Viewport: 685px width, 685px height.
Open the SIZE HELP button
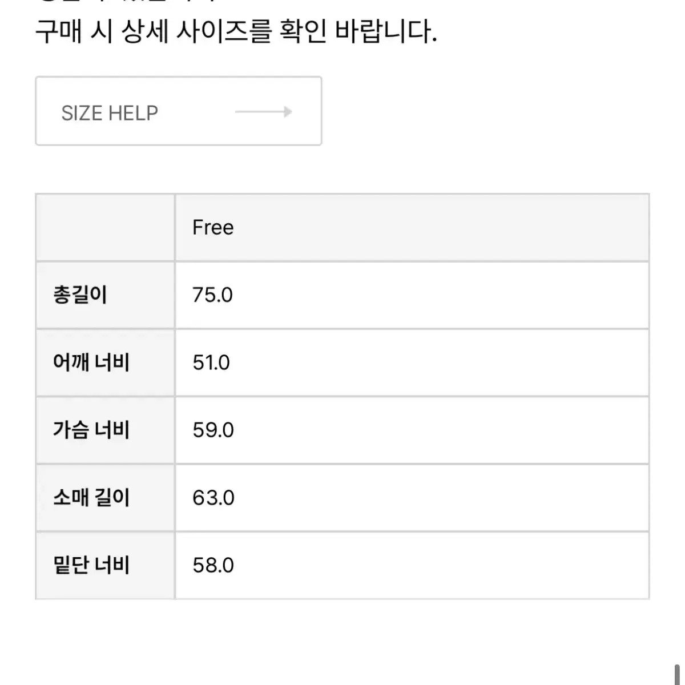point(179,111)
